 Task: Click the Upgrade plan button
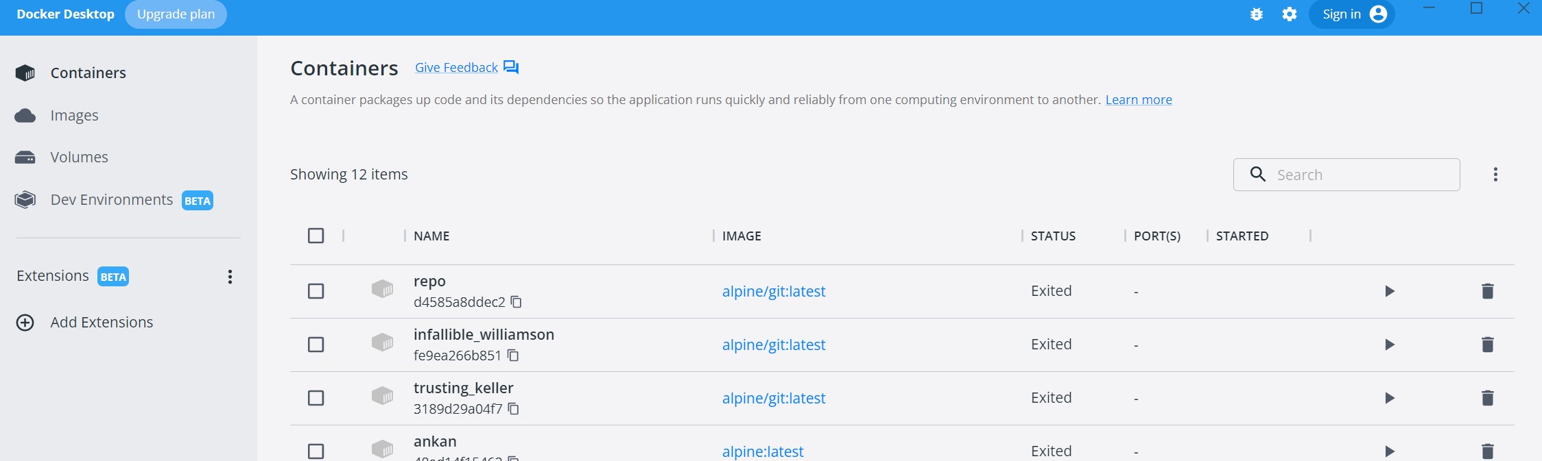(x=176, y=14)
